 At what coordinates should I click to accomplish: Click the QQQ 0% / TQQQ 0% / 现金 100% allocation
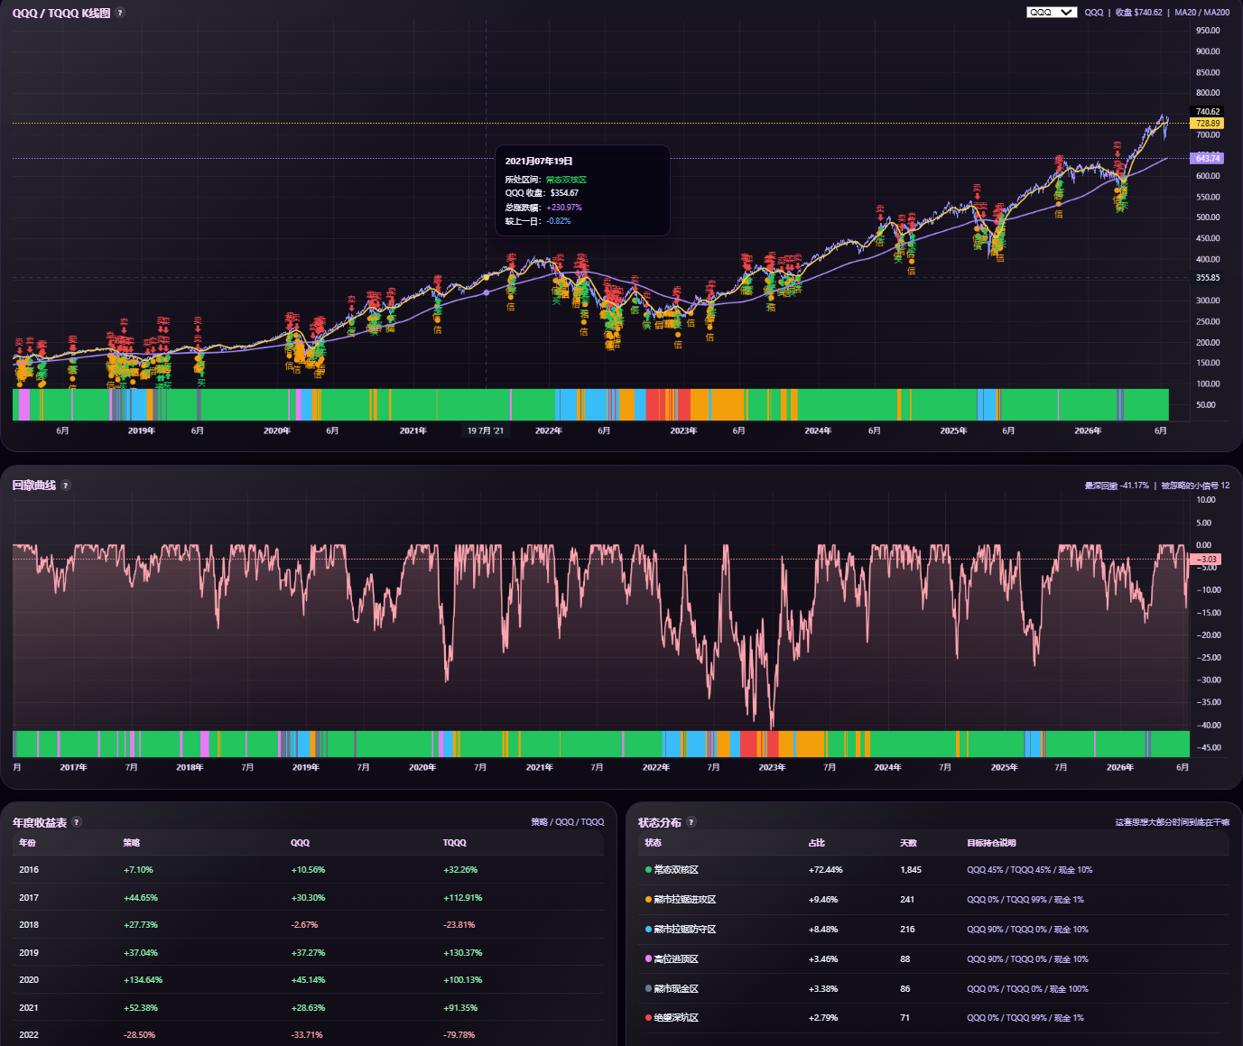pyautogui.click(x=1027, y=989)
